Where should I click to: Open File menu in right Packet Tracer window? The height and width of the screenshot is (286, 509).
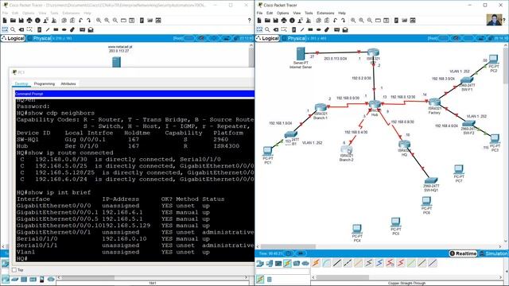click(x=259, y=13)
